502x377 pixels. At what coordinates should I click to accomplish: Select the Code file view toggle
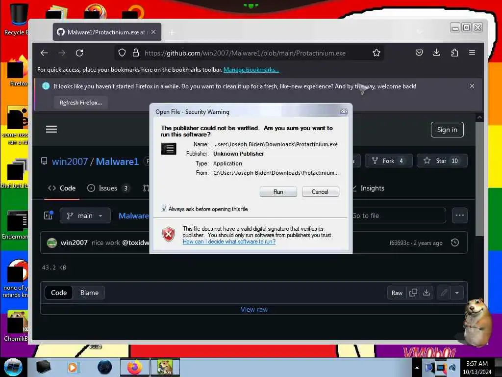click(x=59, y=293)
